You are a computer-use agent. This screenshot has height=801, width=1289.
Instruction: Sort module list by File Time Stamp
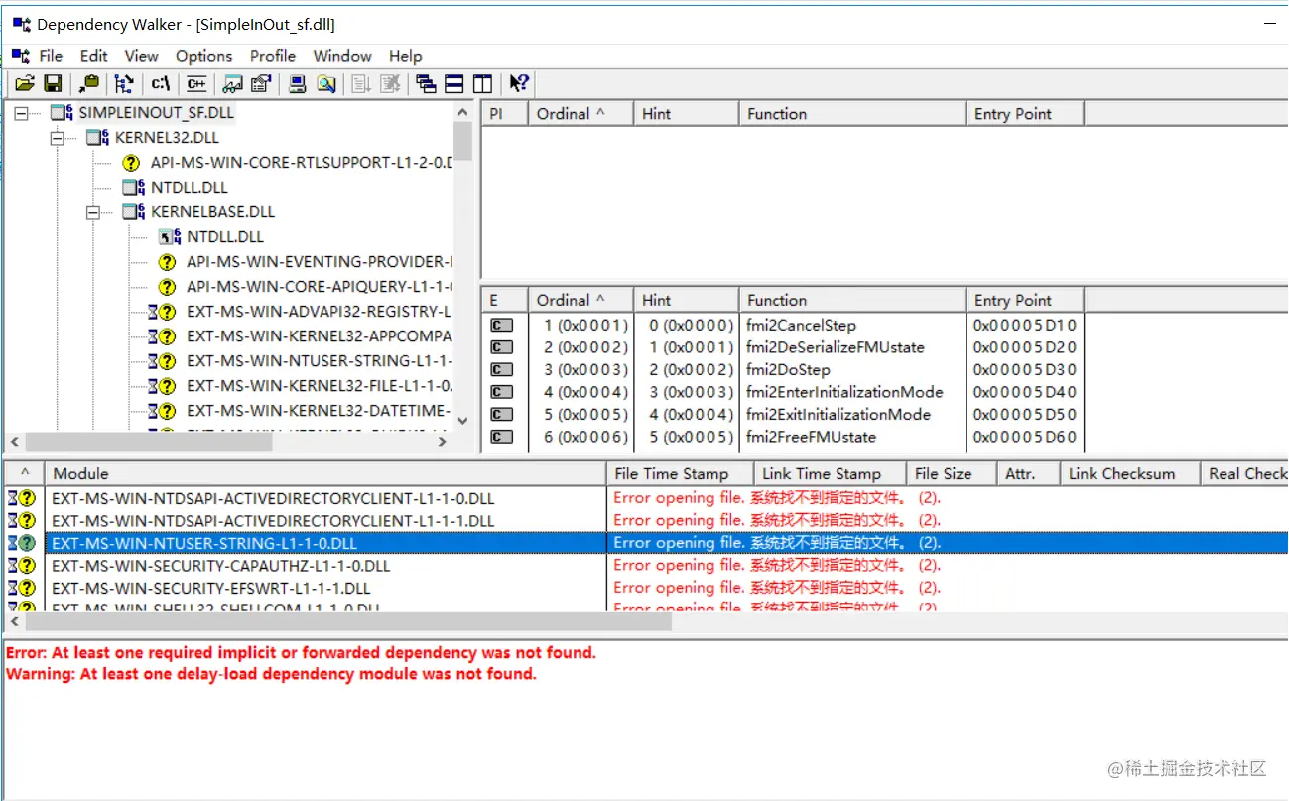[680, 474]
